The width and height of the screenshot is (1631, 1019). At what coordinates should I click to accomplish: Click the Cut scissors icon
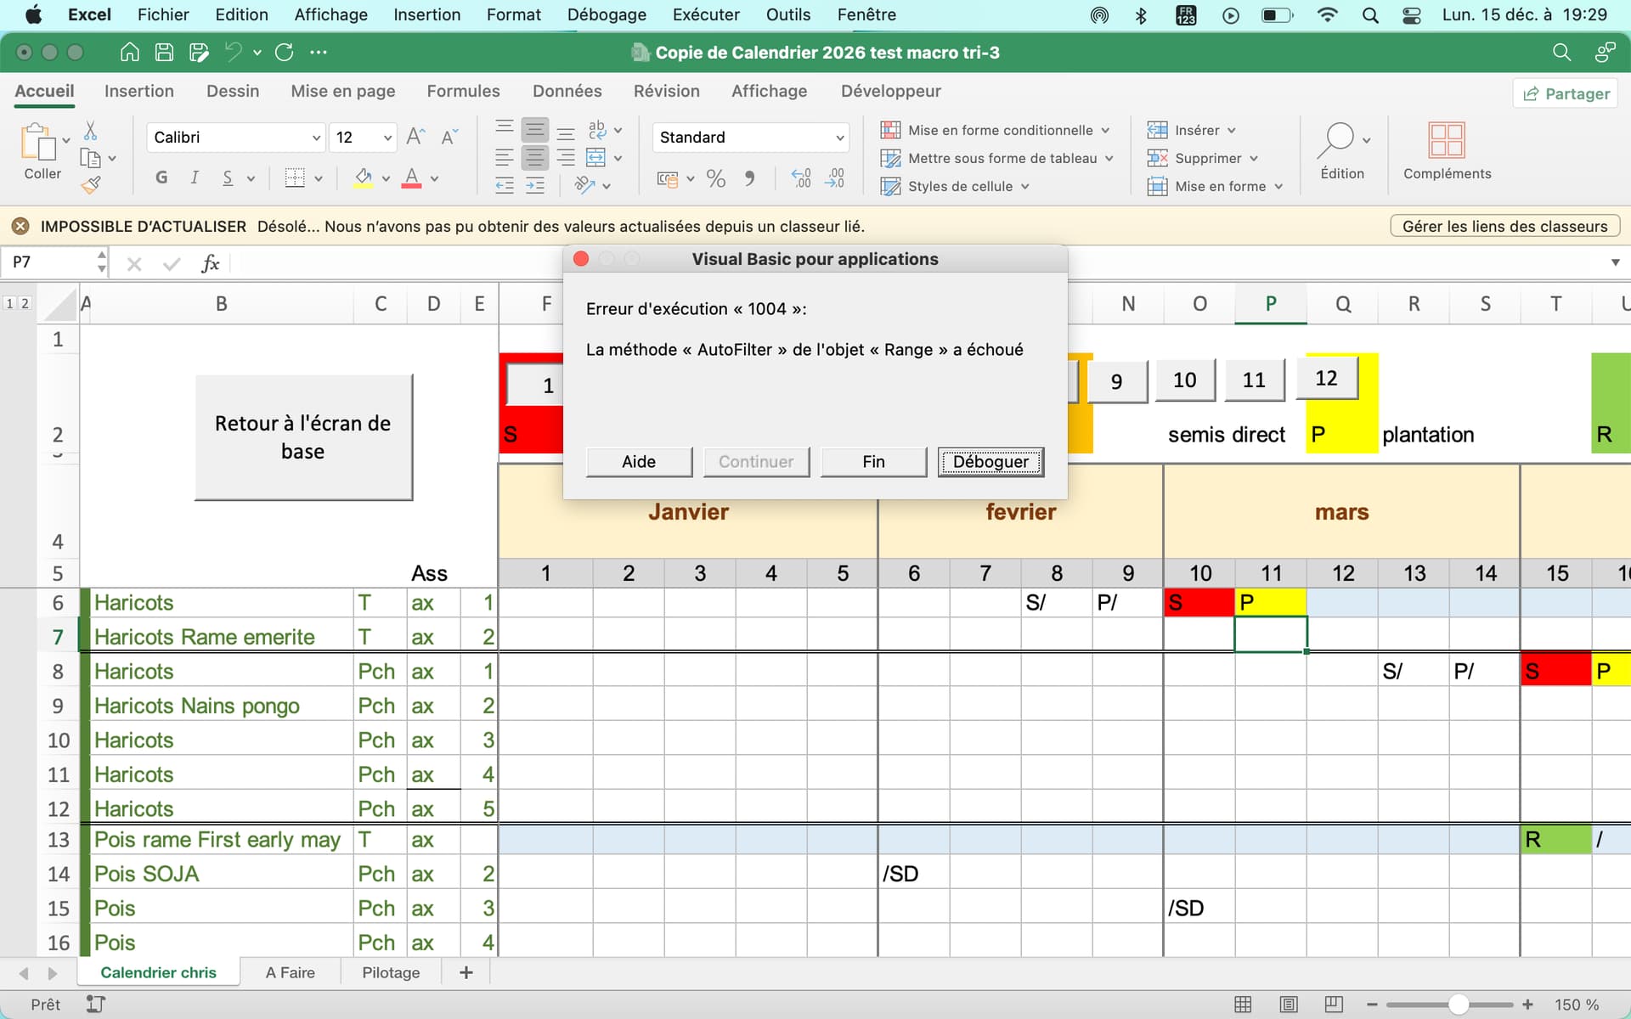(x=90, y=131)
